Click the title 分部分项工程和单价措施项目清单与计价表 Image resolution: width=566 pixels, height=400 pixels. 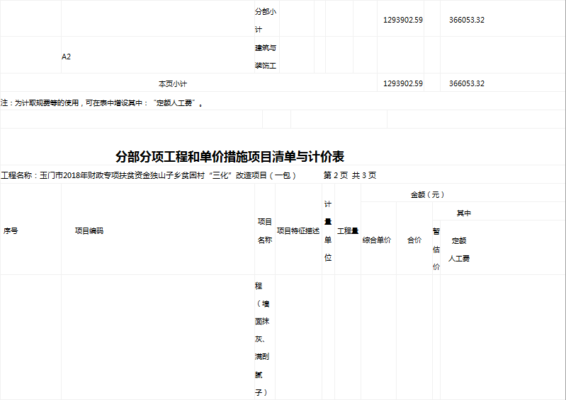point(230,156)
